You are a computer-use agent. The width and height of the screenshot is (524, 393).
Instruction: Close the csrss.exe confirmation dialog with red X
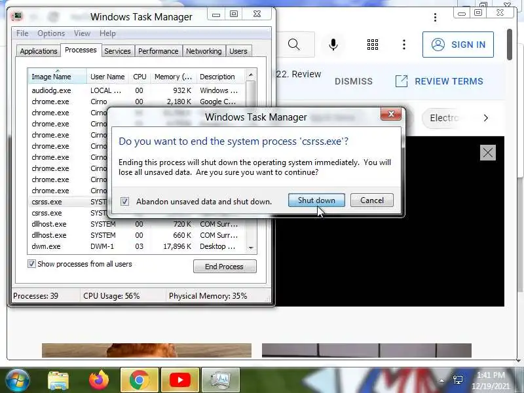[391, 115]
